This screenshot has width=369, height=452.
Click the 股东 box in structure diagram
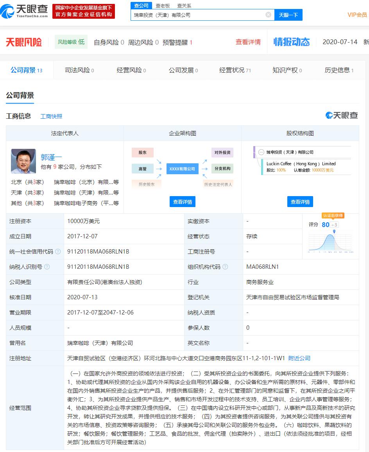pos(143,152)
